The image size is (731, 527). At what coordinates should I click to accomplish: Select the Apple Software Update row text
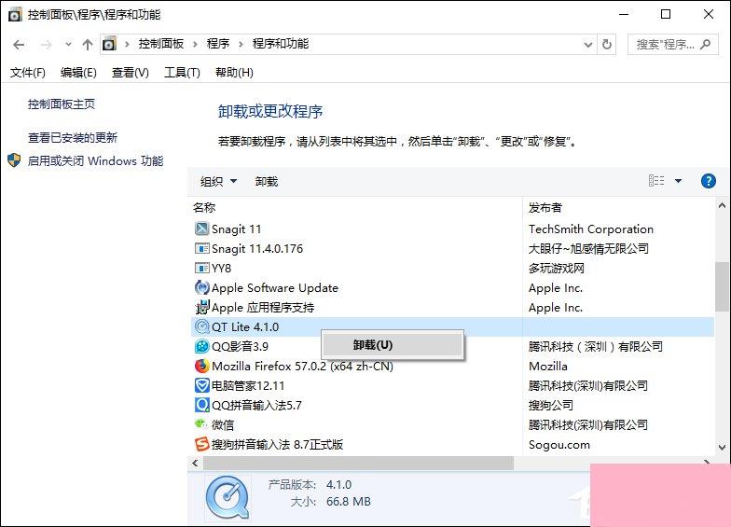[274, 287]
